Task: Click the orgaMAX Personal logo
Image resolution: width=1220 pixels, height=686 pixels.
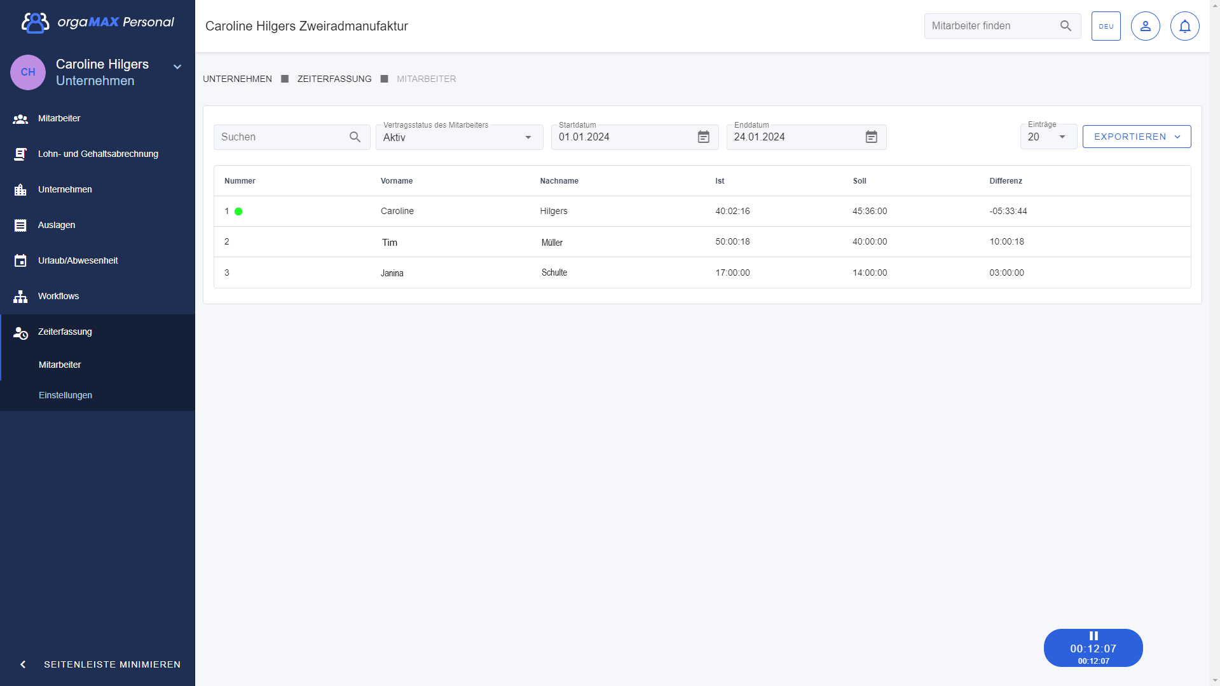Action: coord(98,22)
